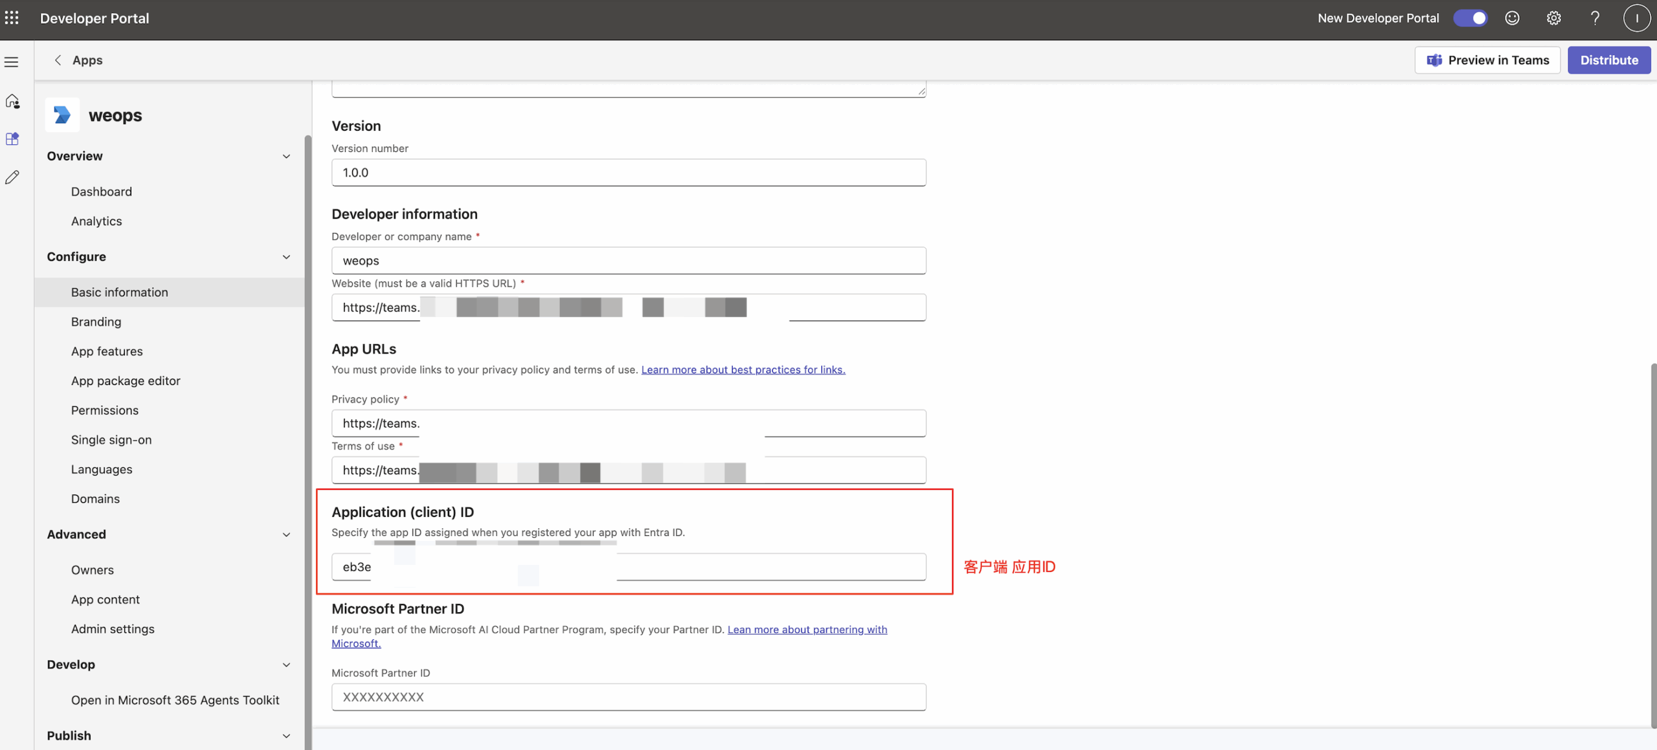Click the Privacy policy URL field
This screenshot has width=1657, height=750.
click(628, 423)
